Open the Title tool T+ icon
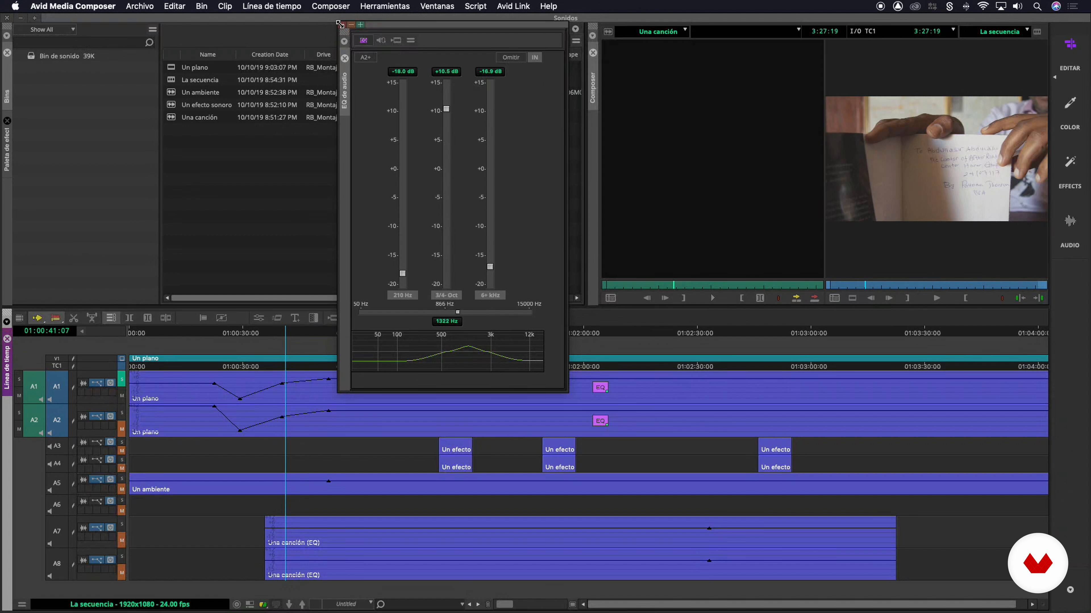Screen dimensions: 1091x613 pyautogui.click(x=295, y=318)
